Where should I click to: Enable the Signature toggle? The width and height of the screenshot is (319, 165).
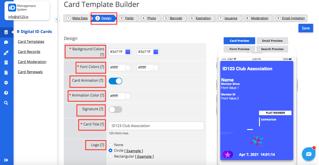point(115,109)
